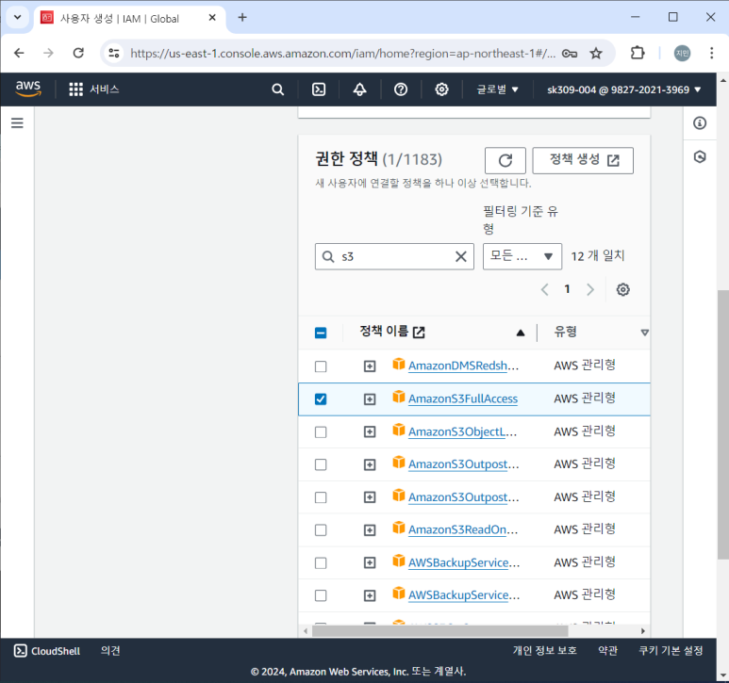Open the hamburger side navigation menu
The height and width of the screenshot is (683, 729).
coord(17,123)
